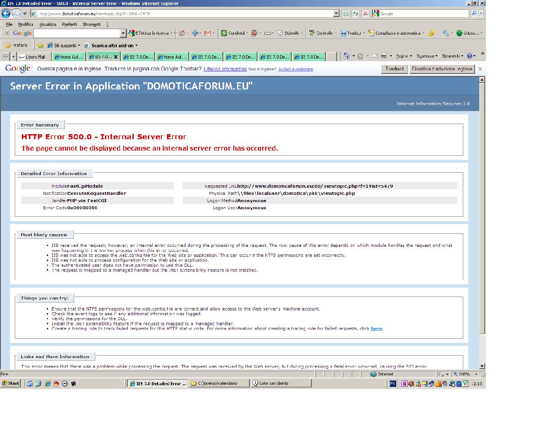Expand the tab list dropdown arrow

click(13, 56)
